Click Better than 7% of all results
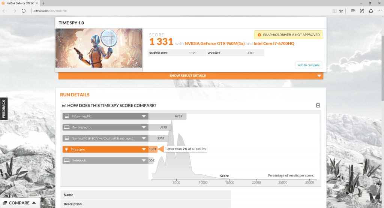384x208 pixels. click(186, 149)
